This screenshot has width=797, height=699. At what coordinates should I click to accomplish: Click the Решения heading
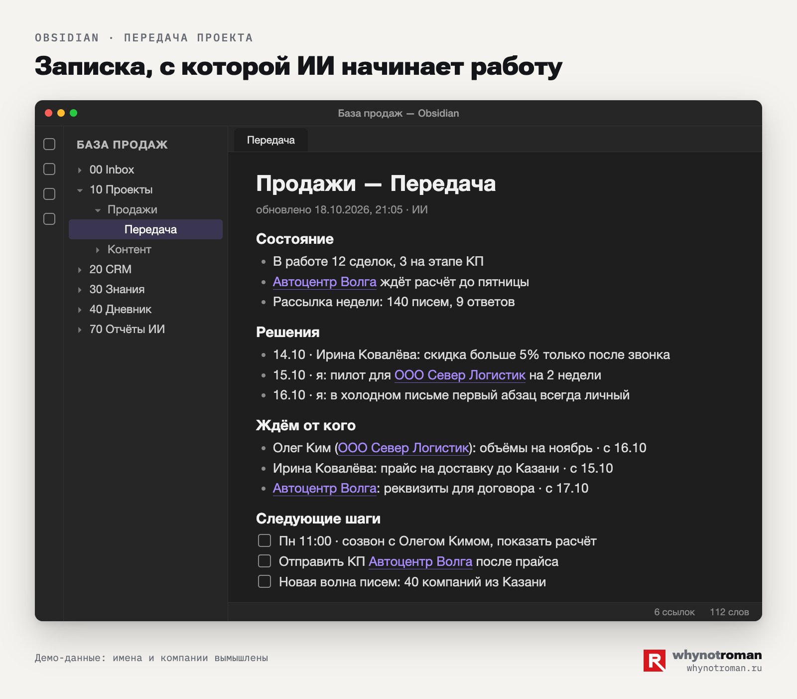point(288,332)
